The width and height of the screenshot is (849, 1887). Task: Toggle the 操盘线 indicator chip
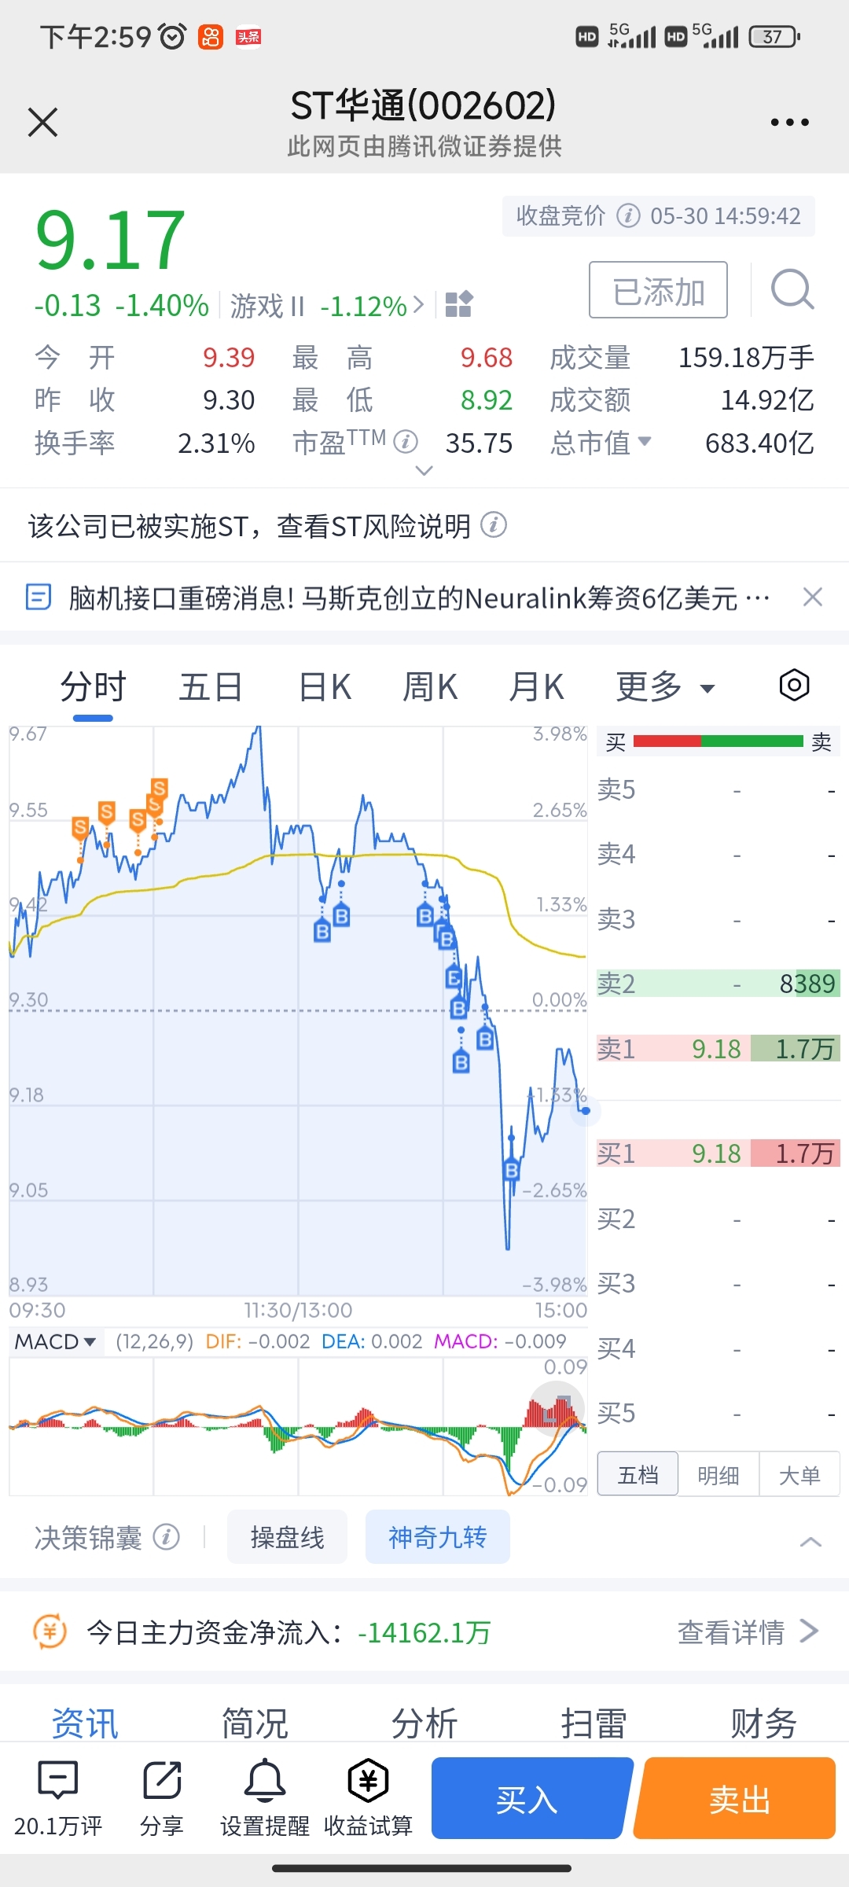pyautogui.click(x=287, y=1537)
